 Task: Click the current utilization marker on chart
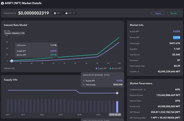[12, 61]
